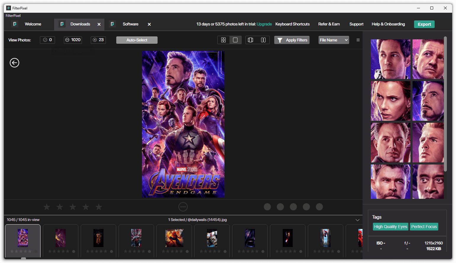Click the High Quality Eyes tag
The width and height of the screenshot is (456, 263).
tap(391, 227)
